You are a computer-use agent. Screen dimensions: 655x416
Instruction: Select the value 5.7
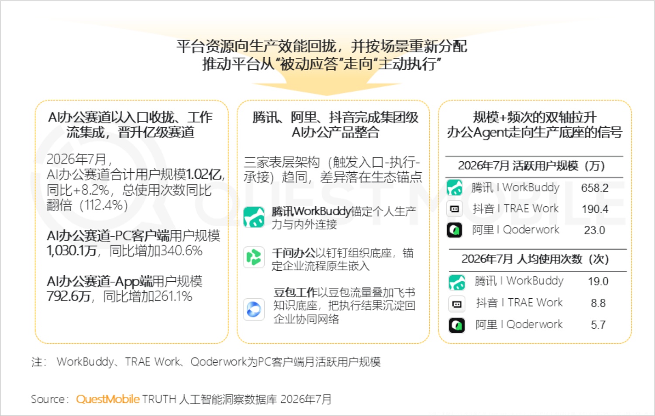coord(598,325)
